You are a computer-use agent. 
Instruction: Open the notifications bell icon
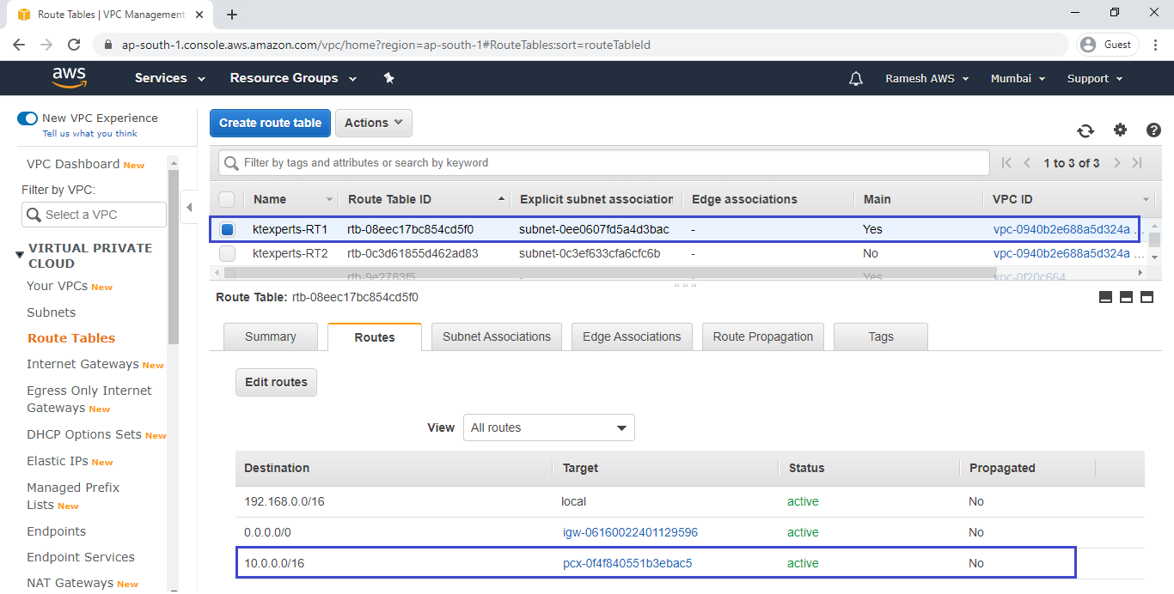pos(855,78)
